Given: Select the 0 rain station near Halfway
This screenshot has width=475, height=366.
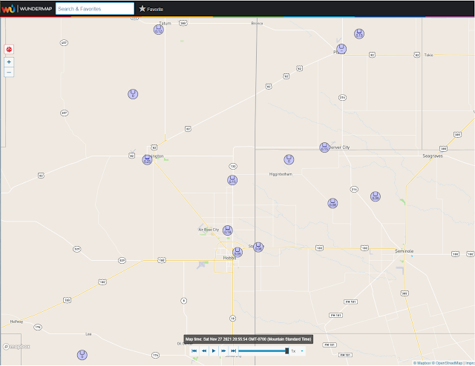Looking at the screenshot, I should tap(82, 355).
